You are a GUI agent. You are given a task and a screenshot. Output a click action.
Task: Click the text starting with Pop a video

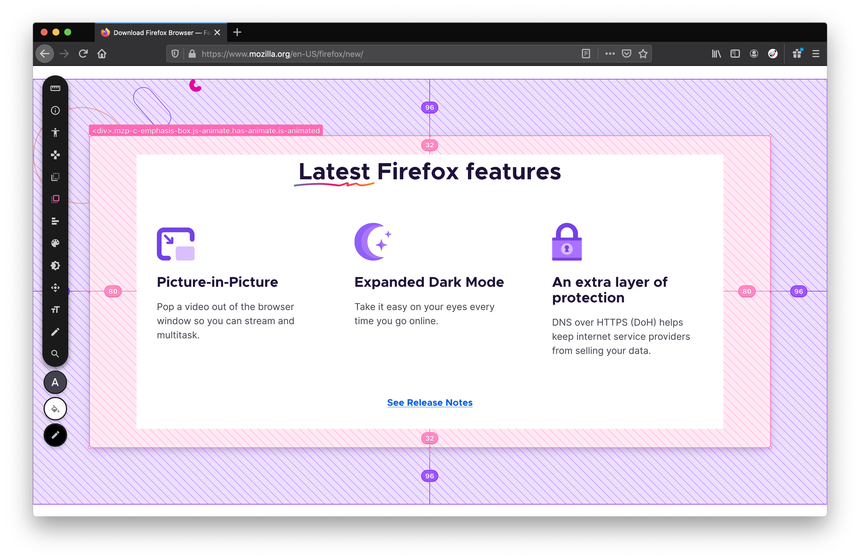pos(225,321)
